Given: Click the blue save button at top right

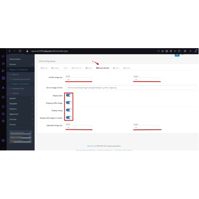Looking at the screenshot, I should coord(177,55).
